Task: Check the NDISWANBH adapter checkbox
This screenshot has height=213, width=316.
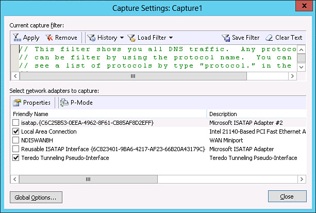Action: coord(15,140)
